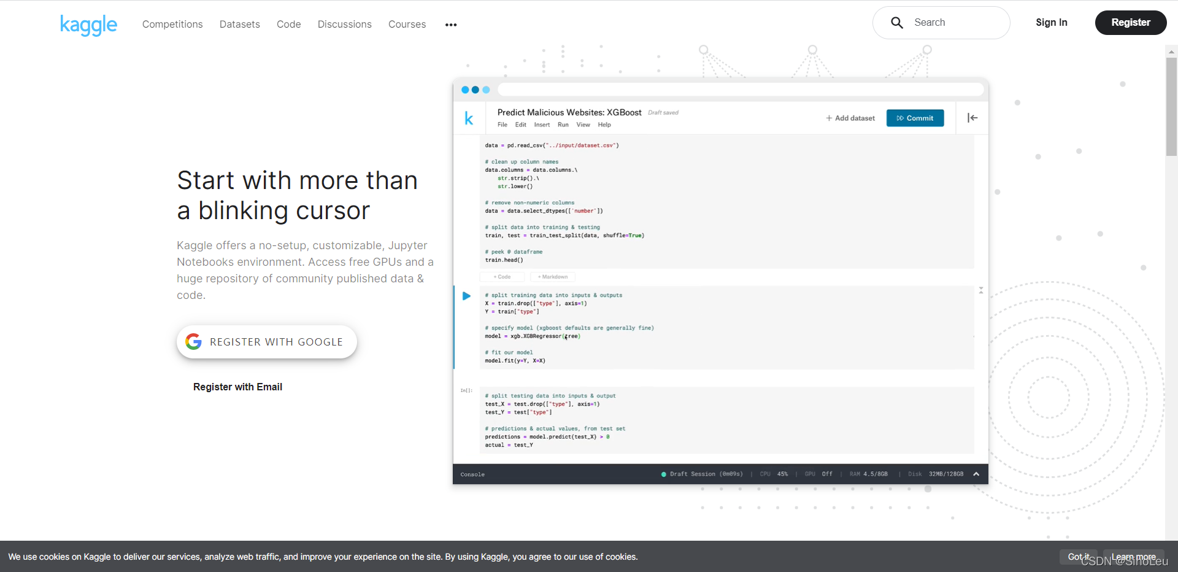The width and height of the screenshot is (1178, 572).
Task: Open the notebook Help menu
Action: coord(604,125)
